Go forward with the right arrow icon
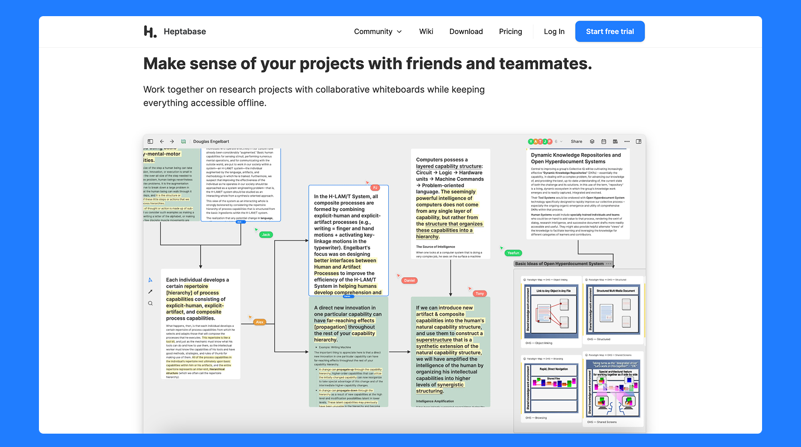Screen dimensions: 801x447 tap(172, 141)
